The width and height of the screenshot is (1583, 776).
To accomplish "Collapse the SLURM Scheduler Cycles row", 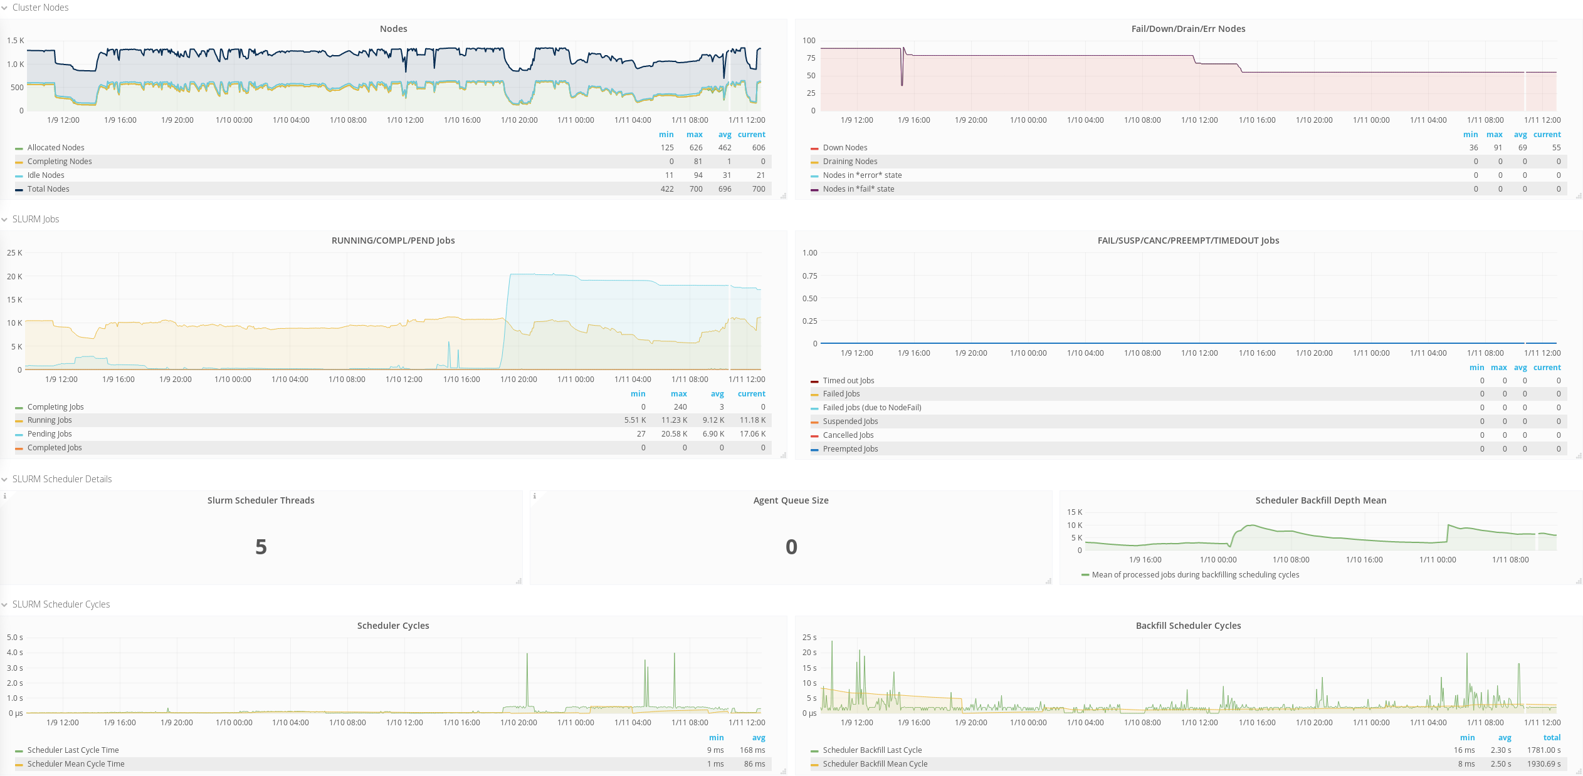I will pos(61,604).
